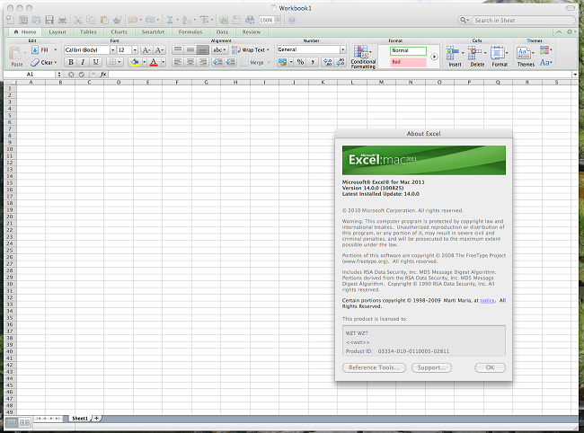This screenshot has height=433, width=584.
Task: Click the Undo arrow icon
Action: pos(133,20)
